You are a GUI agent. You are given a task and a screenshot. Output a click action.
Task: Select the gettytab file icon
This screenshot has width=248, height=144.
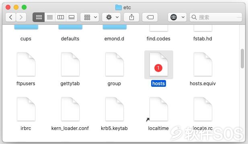coord(70,64)
